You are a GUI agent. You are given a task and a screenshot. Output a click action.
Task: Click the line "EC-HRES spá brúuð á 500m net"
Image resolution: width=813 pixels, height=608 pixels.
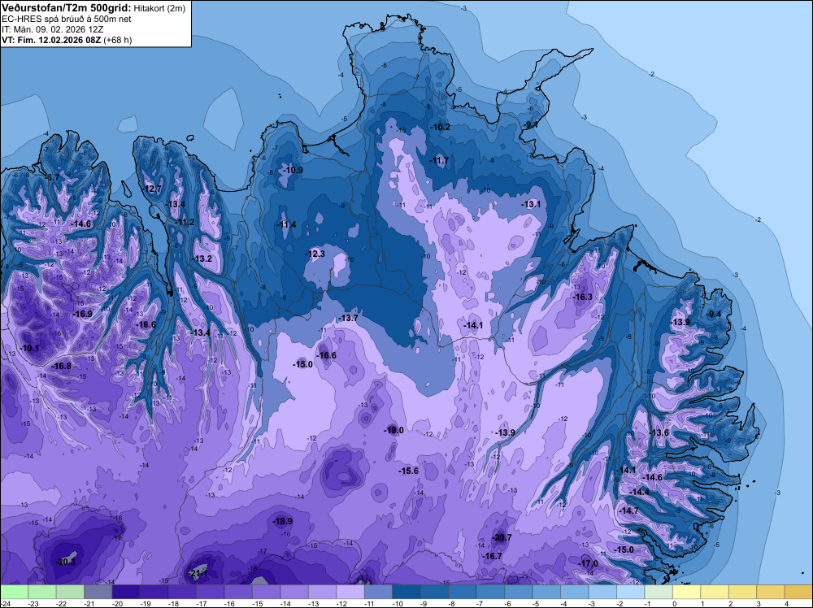(x=67, y=19)
